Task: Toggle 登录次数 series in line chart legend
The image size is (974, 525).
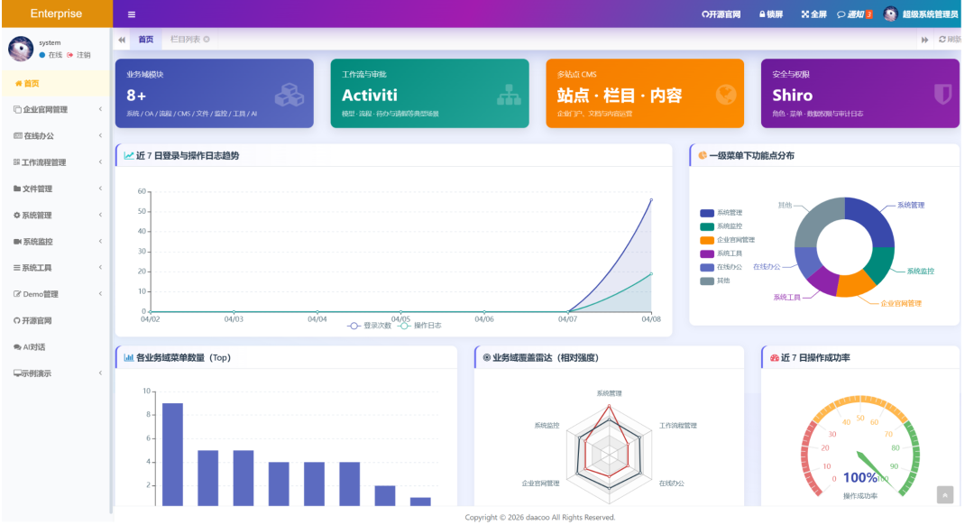Action: [370, 326]
